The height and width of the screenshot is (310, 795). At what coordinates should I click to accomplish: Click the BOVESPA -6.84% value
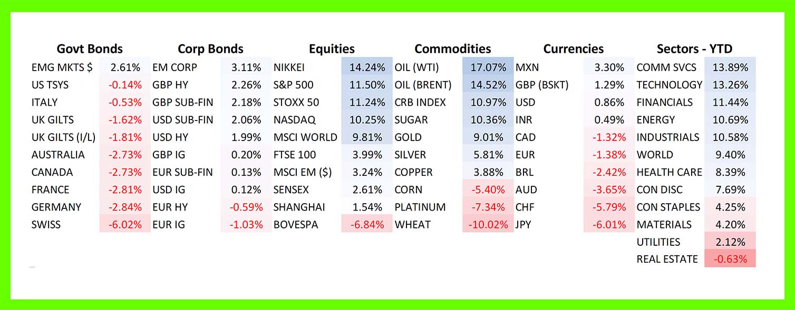point(367,225)
